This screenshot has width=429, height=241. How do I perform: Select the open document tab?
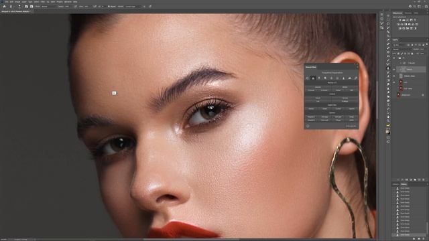(x=16, y=11)
